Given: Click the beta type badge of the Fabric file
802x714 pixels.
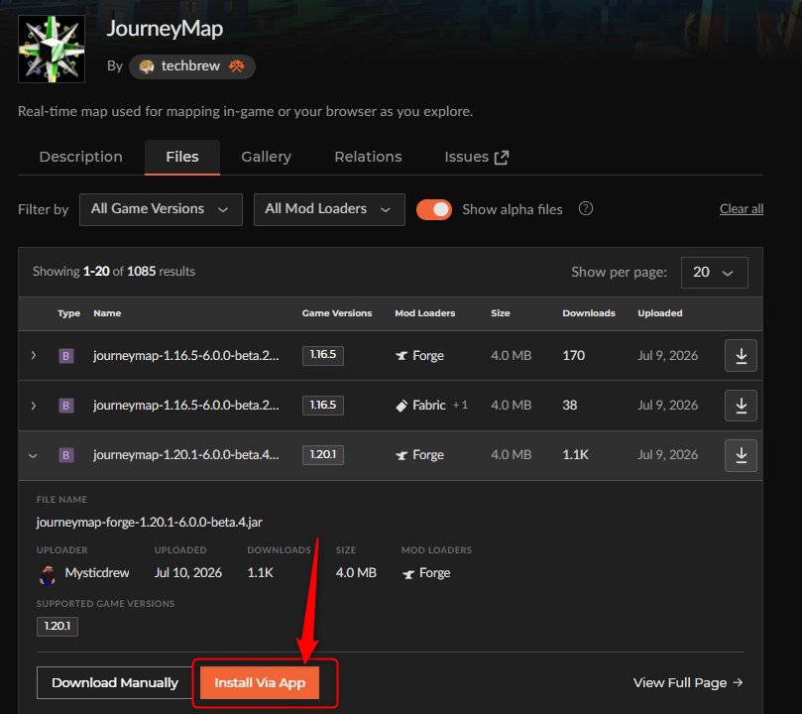Looking at the screenshot, I should 66,406.
